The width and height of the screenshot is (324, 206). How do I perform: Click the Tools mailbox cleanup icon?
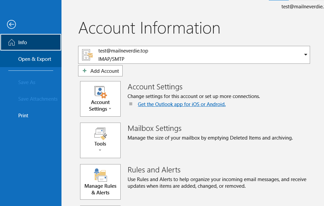[100, 134]
